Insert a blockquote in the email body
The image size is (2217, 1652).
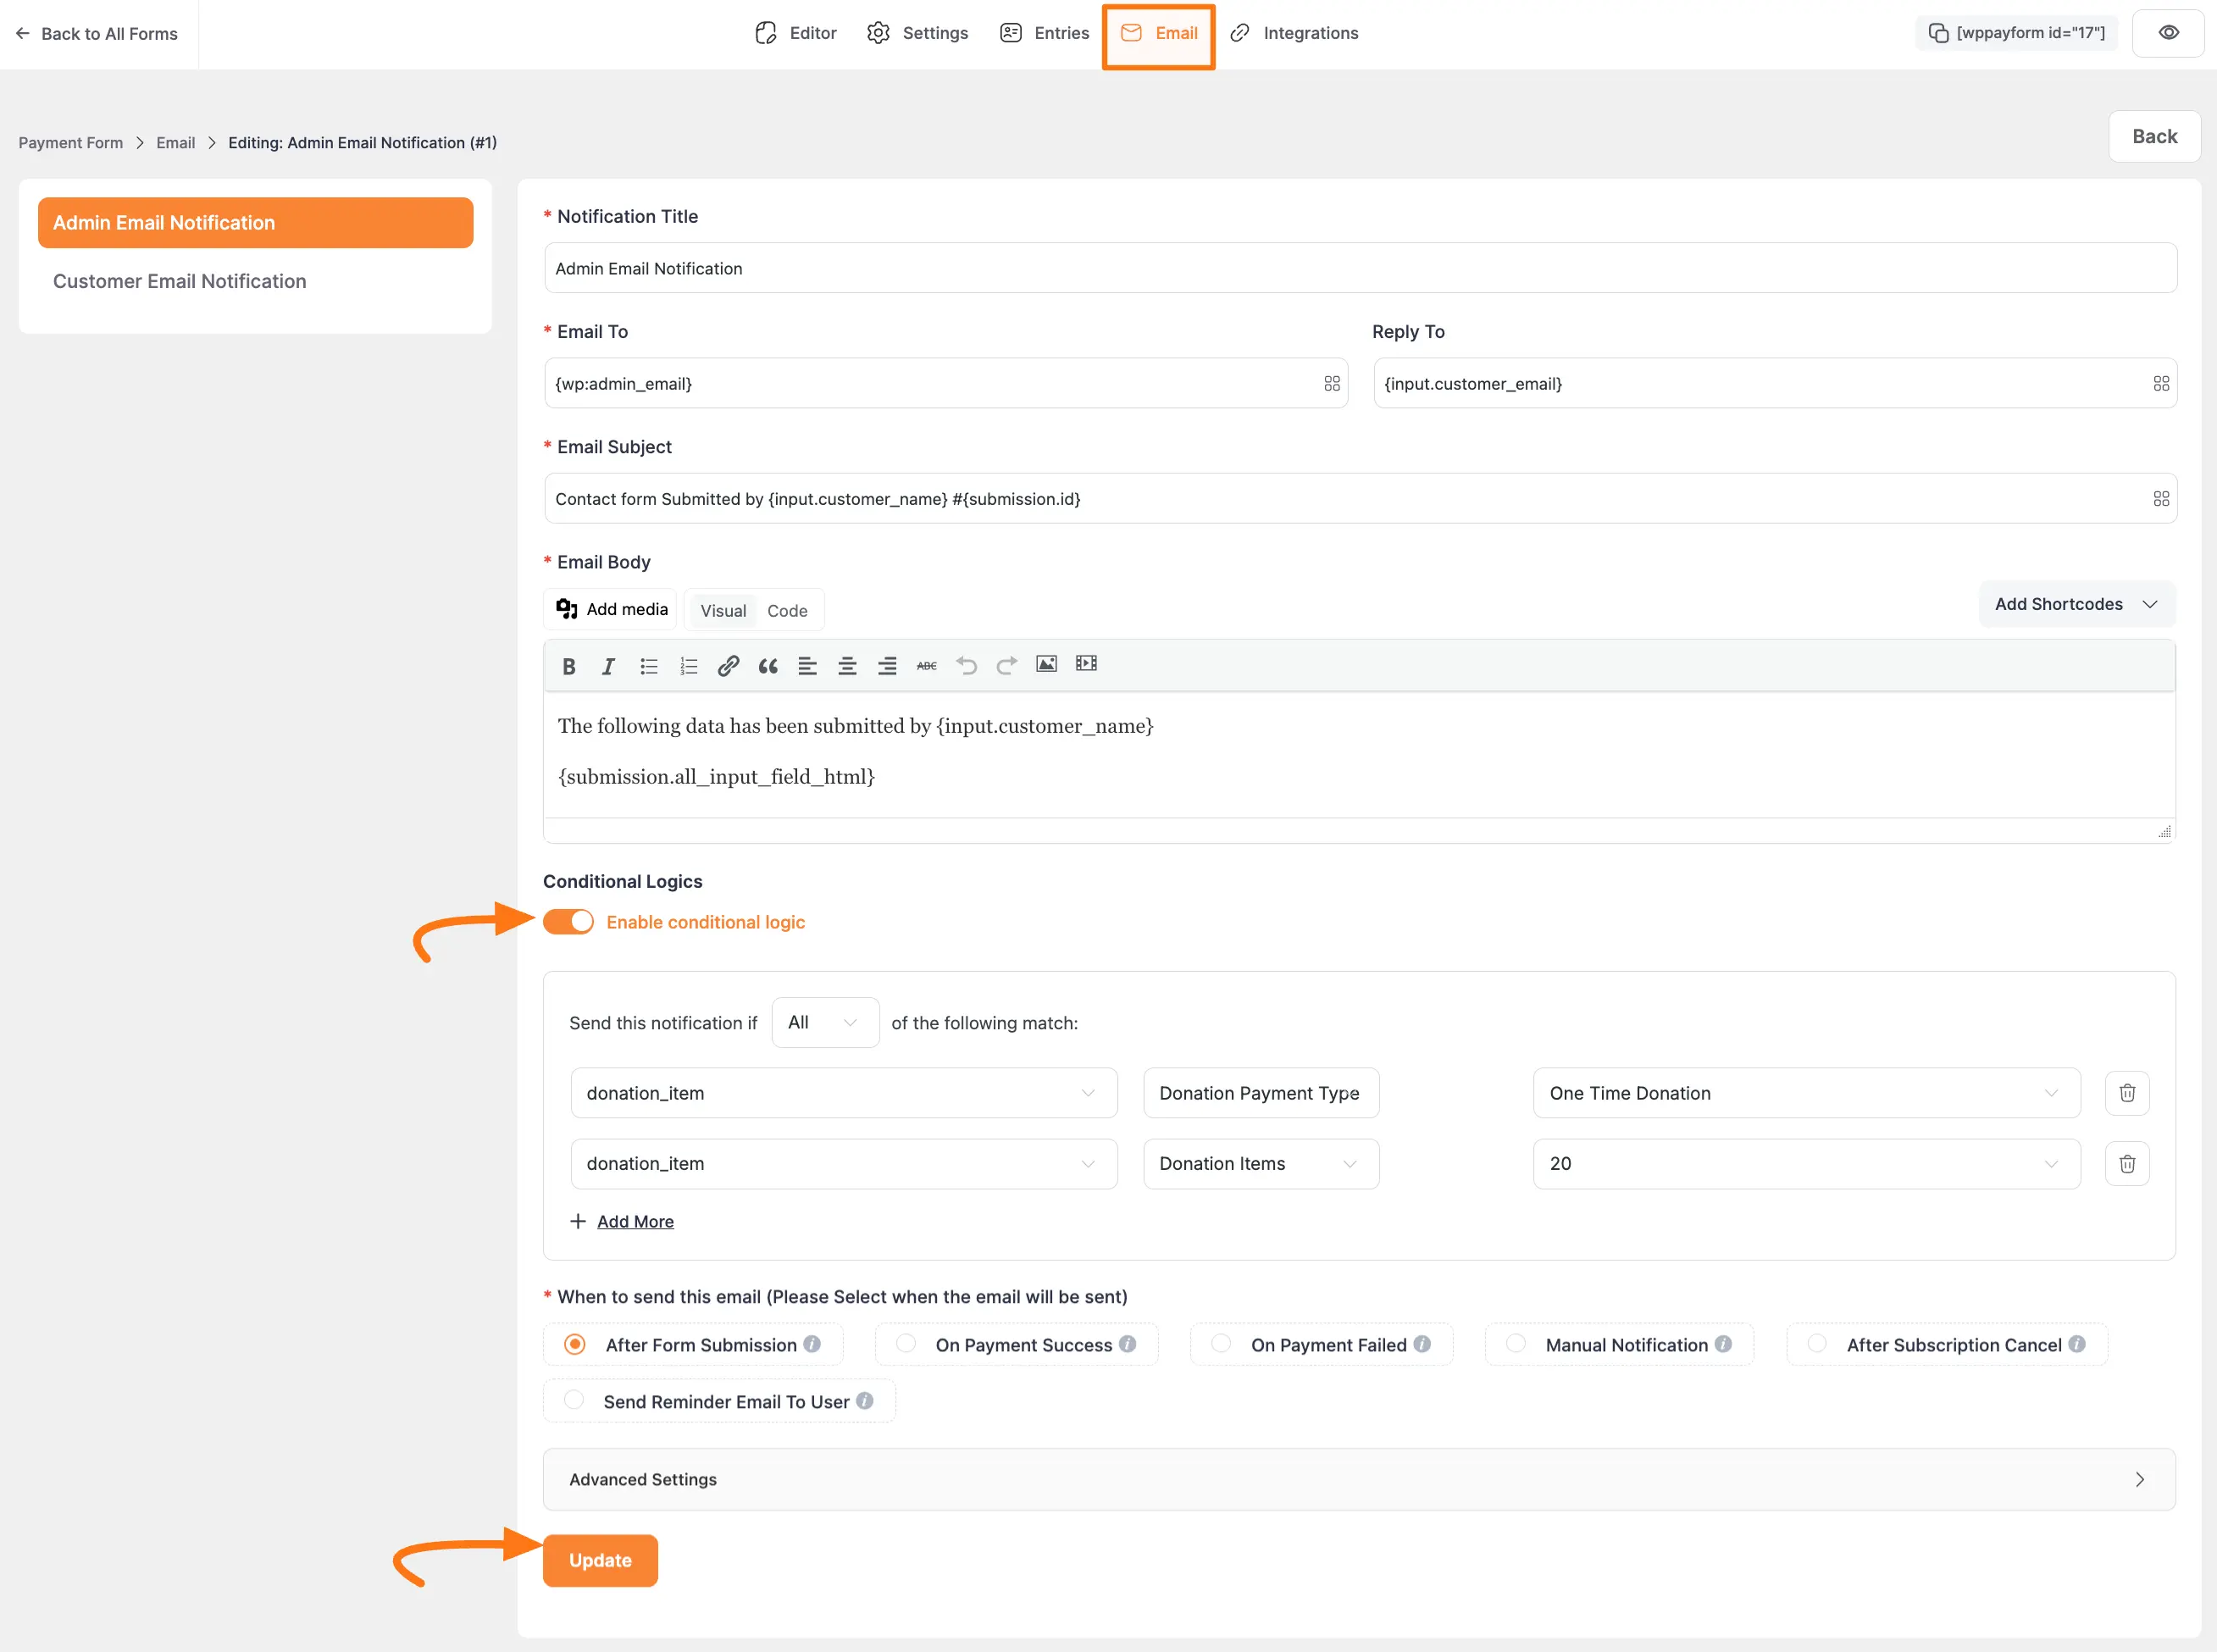pyautogui.click(x=767, y=665)
